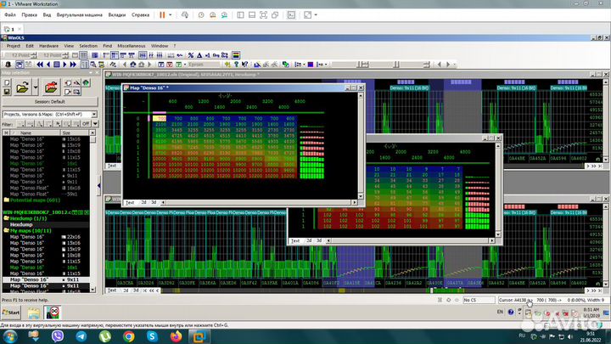The height and width of the screenshot is (344, 611).
Task: Take a VM snapshot via clock icon
Action: point(201,14)
